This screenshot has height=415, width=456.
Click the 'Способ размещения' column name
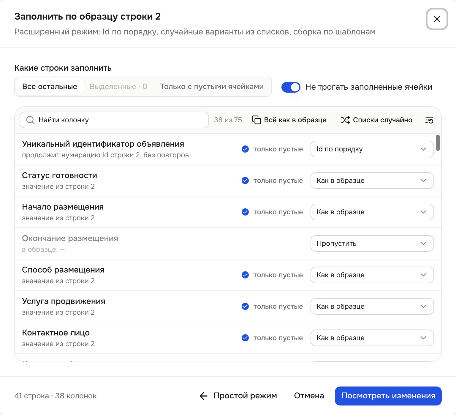point(63,270)
